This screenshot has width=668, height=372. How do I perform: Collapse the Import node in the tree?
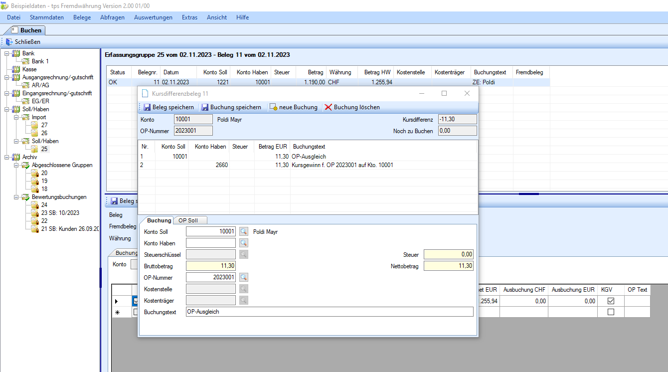point(15,117)
